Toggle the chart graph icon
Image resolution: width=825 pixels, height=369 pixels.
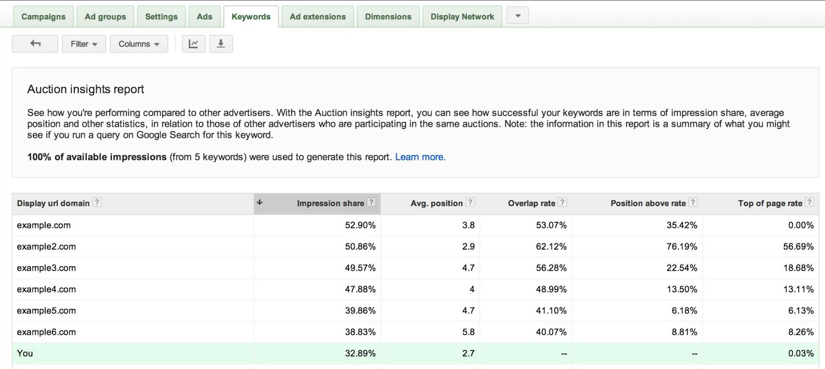tap(193, 44)
